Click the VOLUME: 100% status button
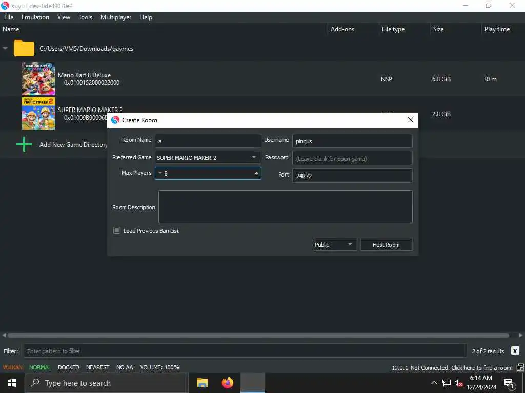 tap(160, 367)
